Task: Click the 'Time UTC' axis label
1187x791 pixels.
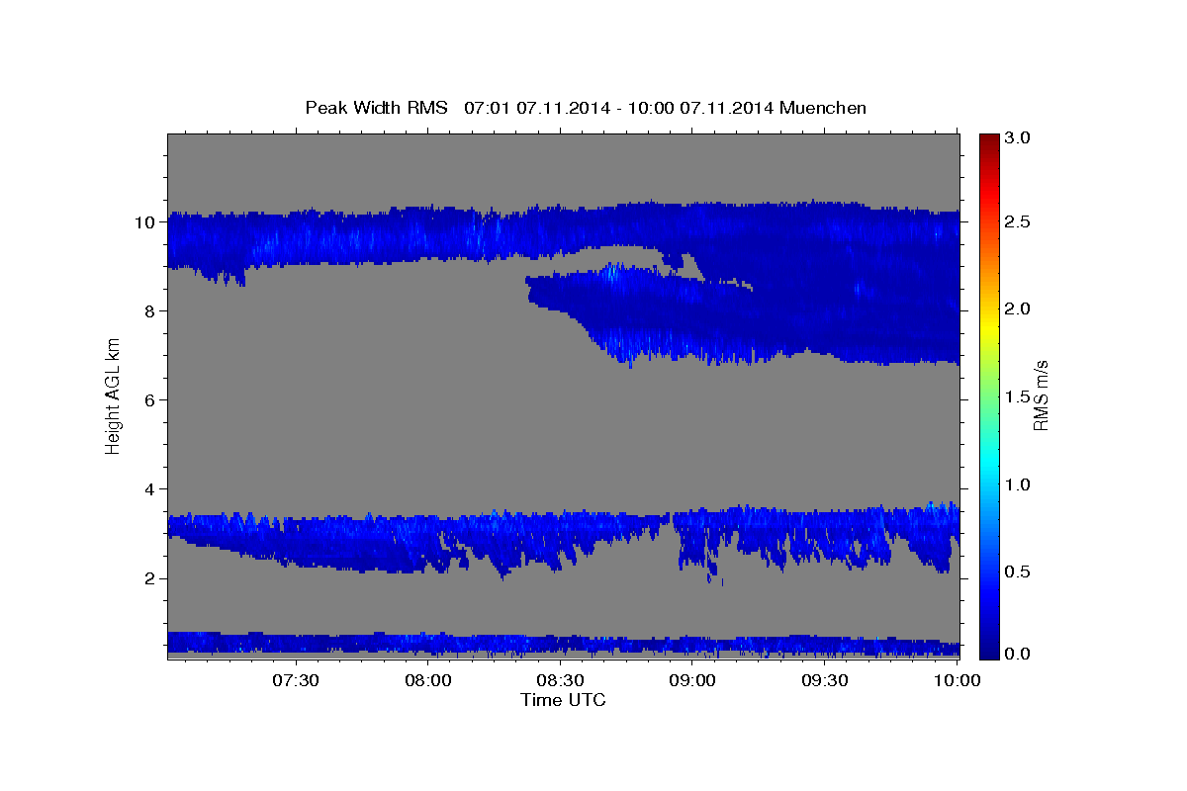Action: tap(563, 700)
